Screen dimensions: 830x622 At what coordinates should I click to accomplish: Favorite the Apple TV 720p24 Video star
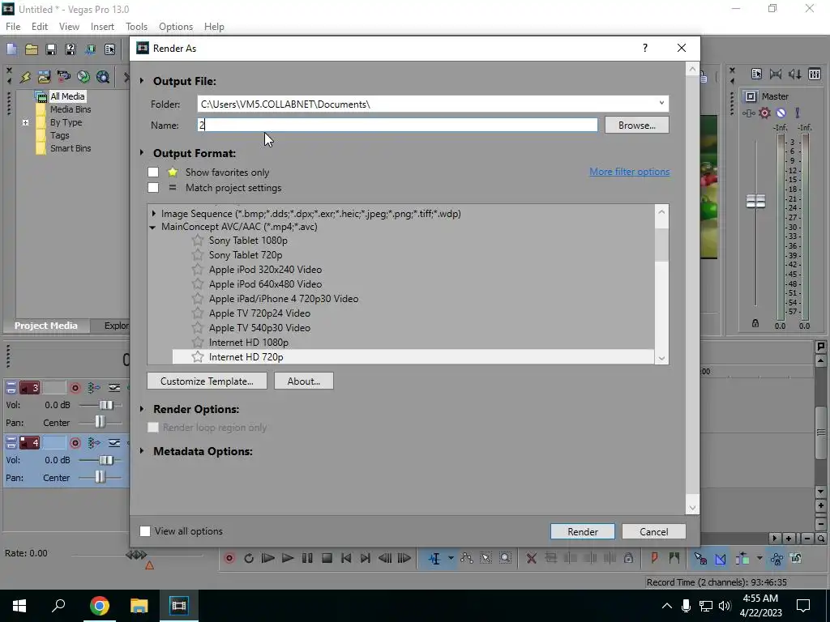coord(198,313)
